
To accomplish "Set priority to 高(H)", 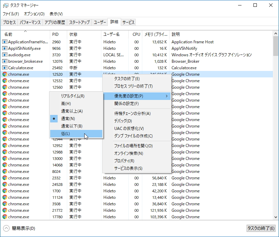I will click(x=76, y=104).
